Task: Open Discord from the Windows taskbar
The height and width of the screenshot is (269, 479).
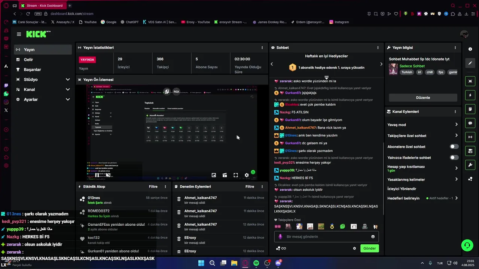Action: 278,263
